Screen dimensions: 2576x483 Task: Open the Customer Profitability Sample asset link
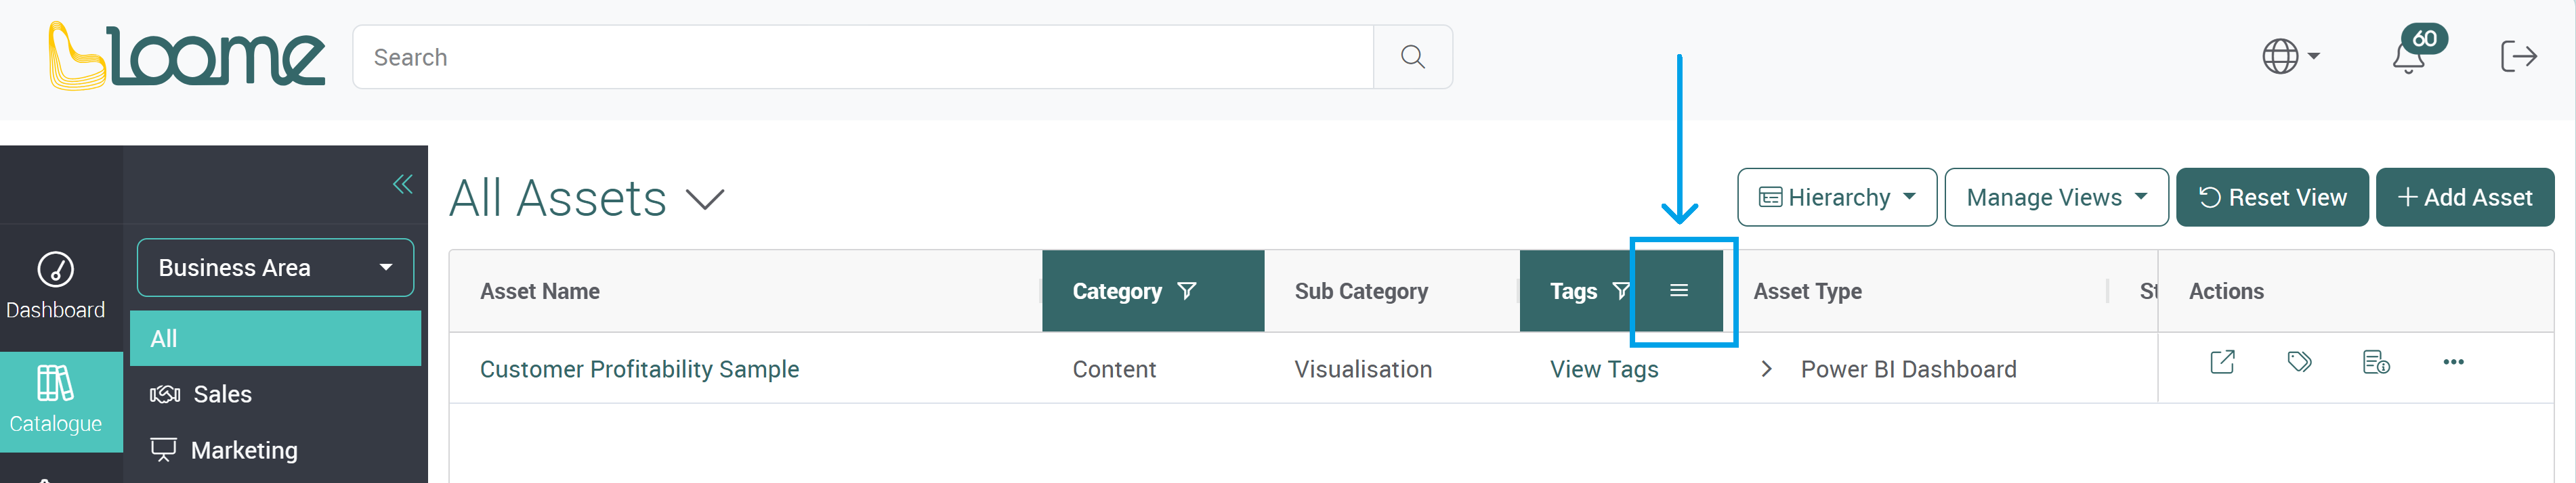click(639, 369)
